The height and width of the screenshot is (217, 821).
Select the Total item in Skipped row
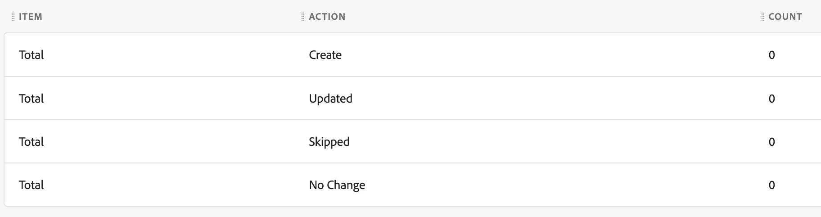(x=31, y=142)
